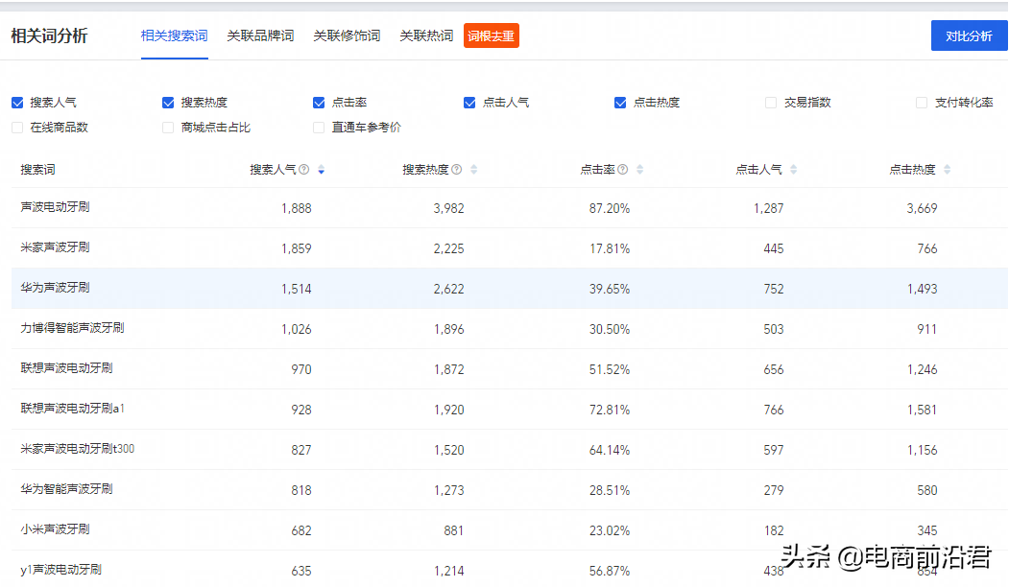Select search term 米家声波电动牙刷t300
Screen dimensions: 1009x587
(78, 449)
